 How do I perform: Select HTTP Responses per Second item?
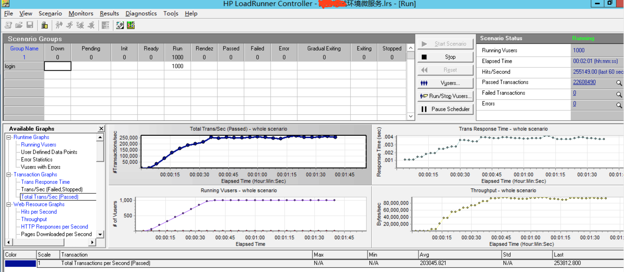click(54, 227)
